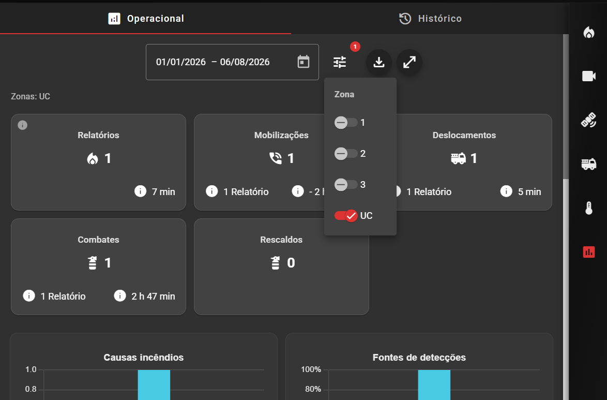Click the red filter count badge
Screen dimensions: 607x400
[355, 47]
